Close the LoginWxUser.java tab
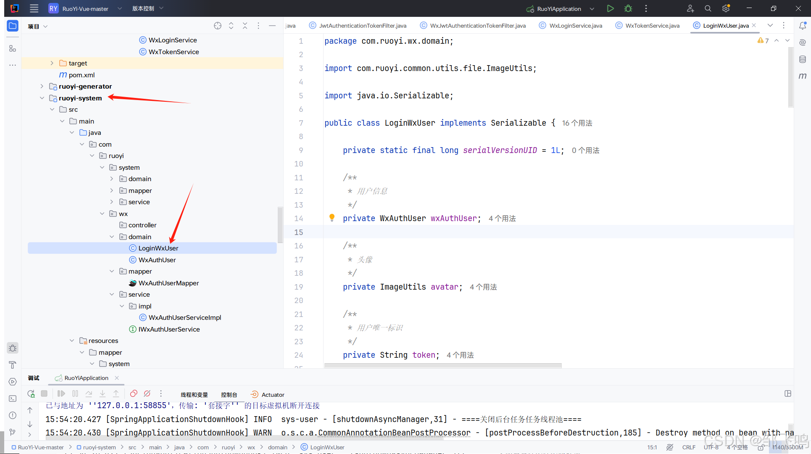The width and height of the screenshot is (811, 454). [x=754, y=25]
